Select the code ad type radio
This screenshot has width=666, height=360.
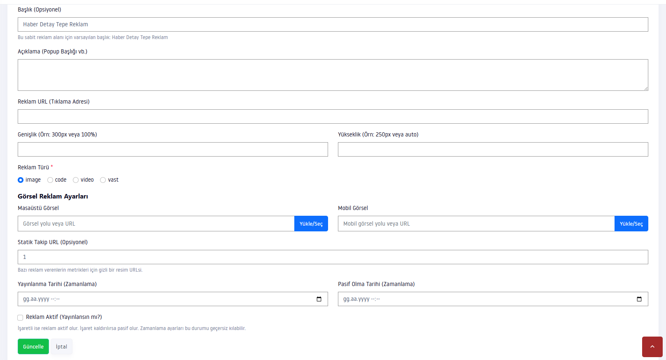tap(50, 180)
